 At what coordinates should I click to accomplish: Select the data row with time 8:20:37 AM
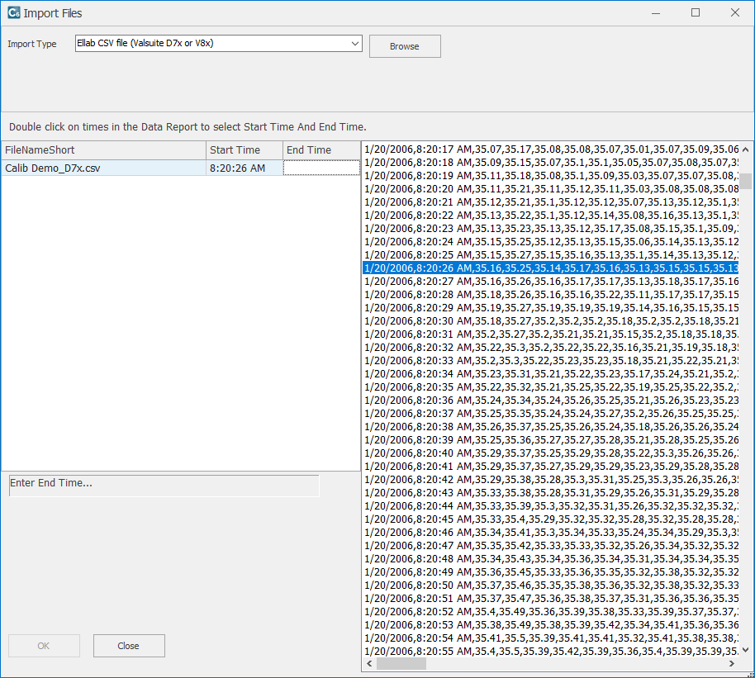(551, 413)
